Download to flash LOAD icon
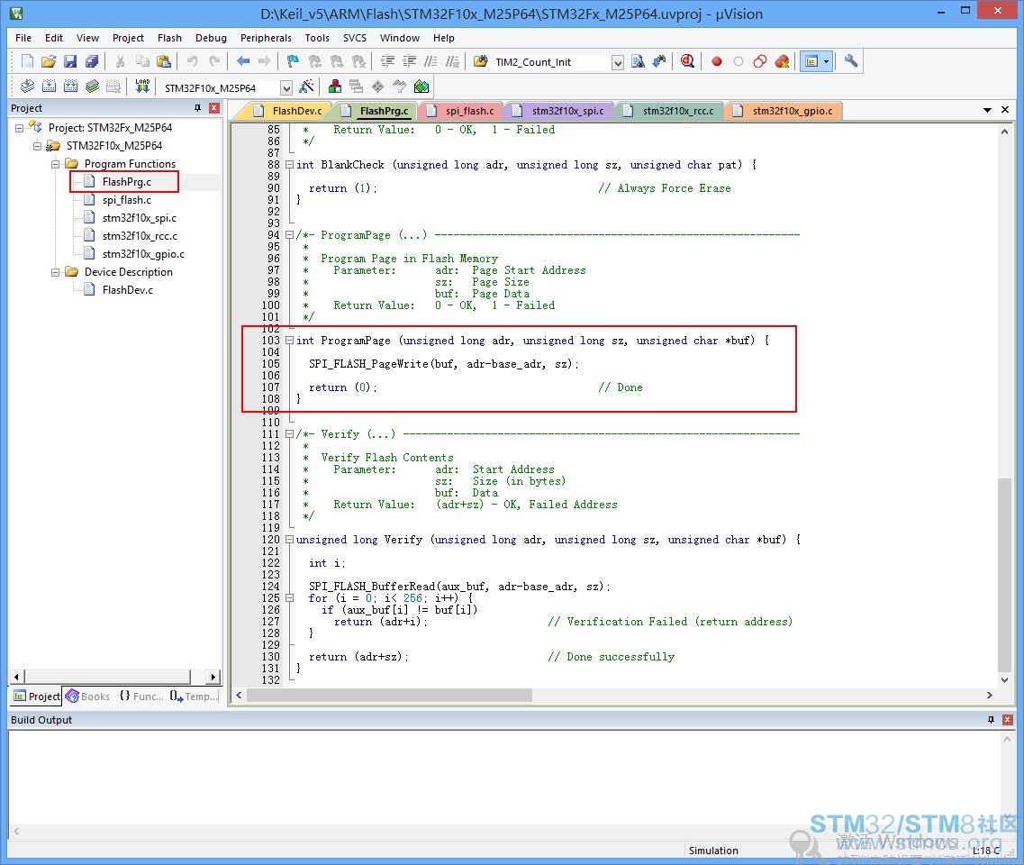The image size is (1024, 865). [x=142, y=86]
